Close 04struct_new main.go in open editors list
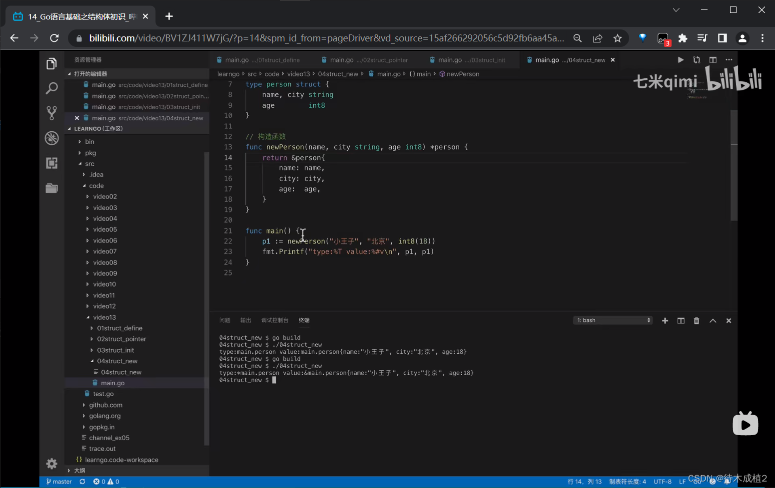 77,118
